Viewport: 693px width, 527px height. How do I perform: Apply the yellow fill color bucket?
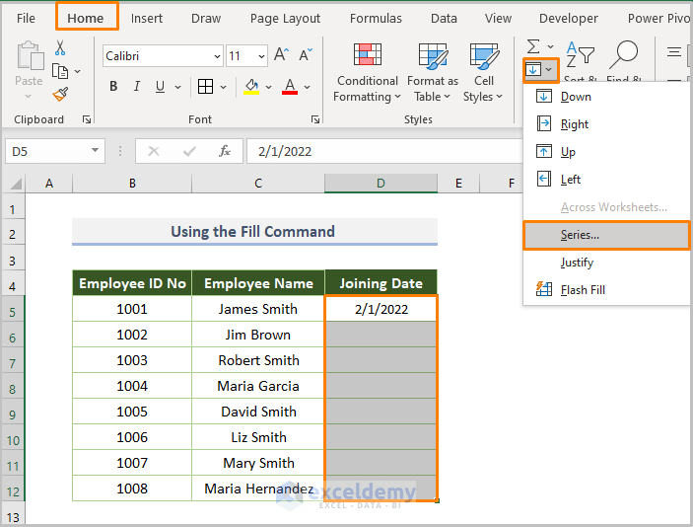(x=251, y=86)
